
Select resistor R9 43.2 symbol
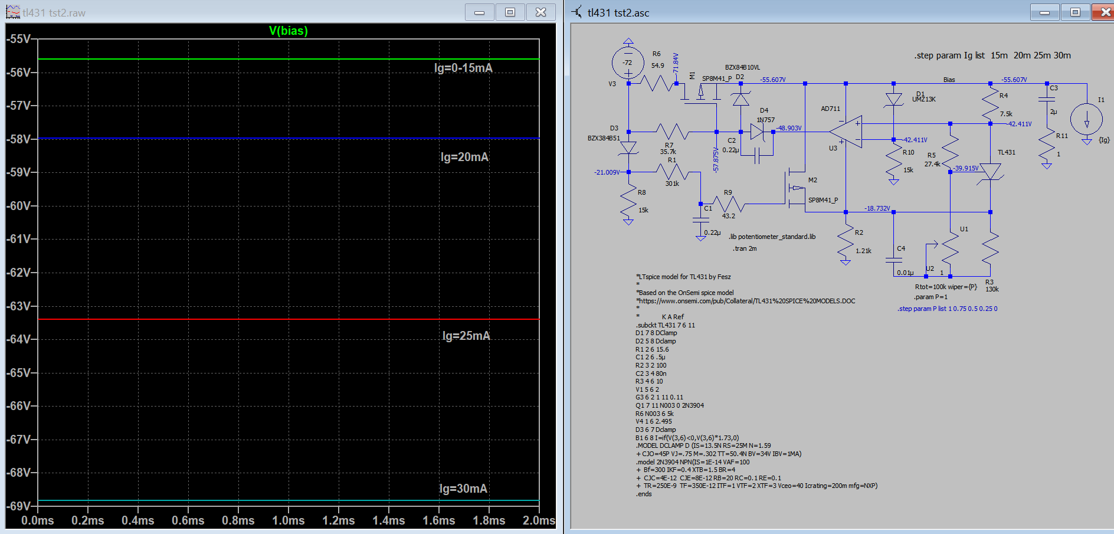[x=728, y=204]
